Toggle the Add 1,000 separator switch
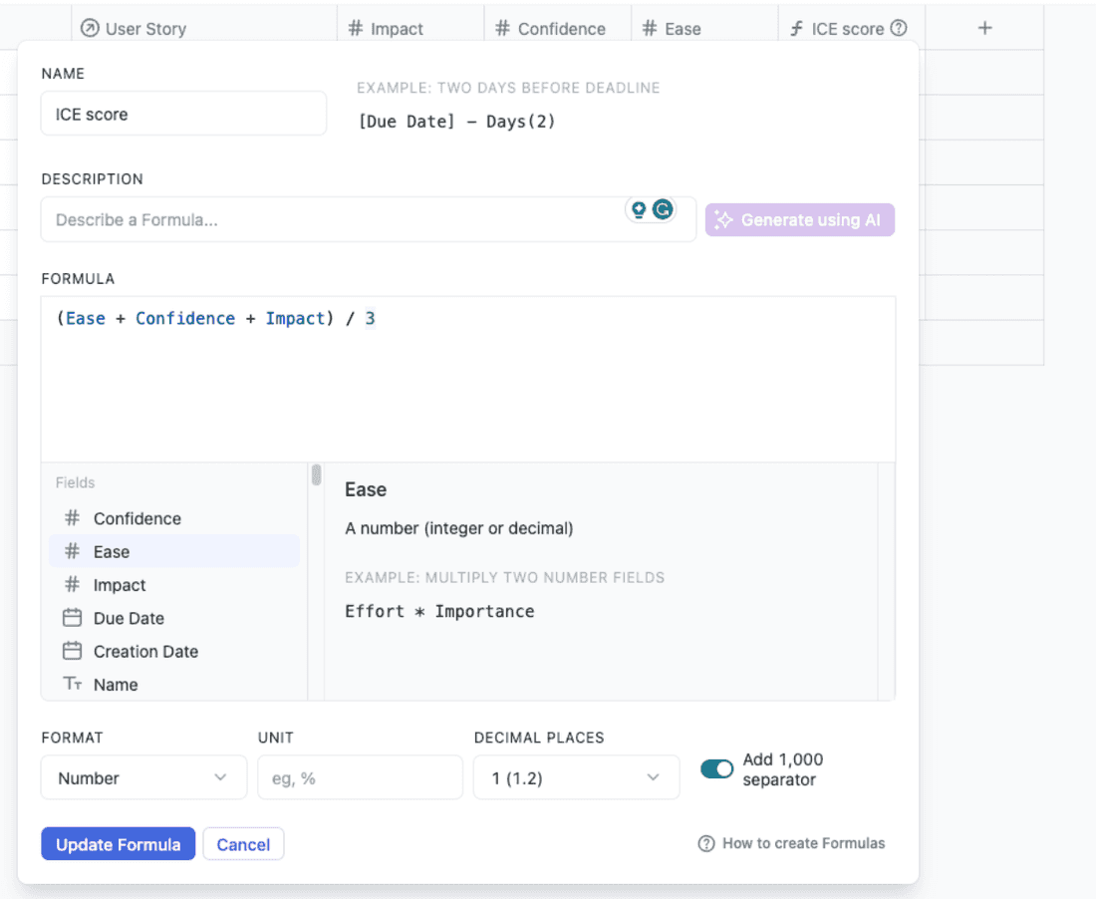 716,769
